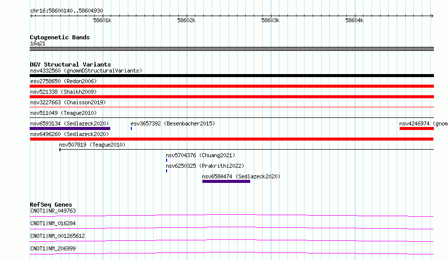This screenshot has width=448, height=260.
Task: Open transcript CNOT1|NM_016284 label
Action: (x=53, y=223)
